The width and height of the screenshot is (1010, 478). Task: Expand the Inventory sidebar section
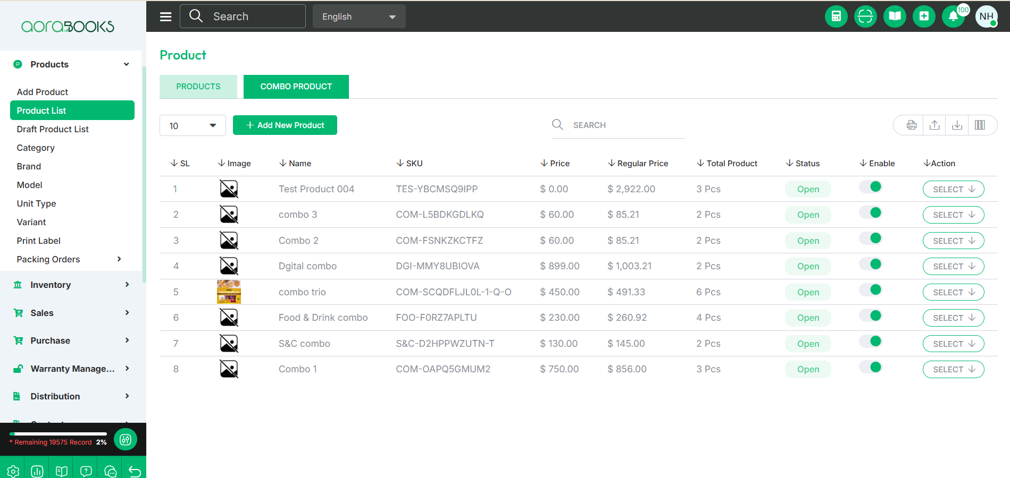(71, 285)
